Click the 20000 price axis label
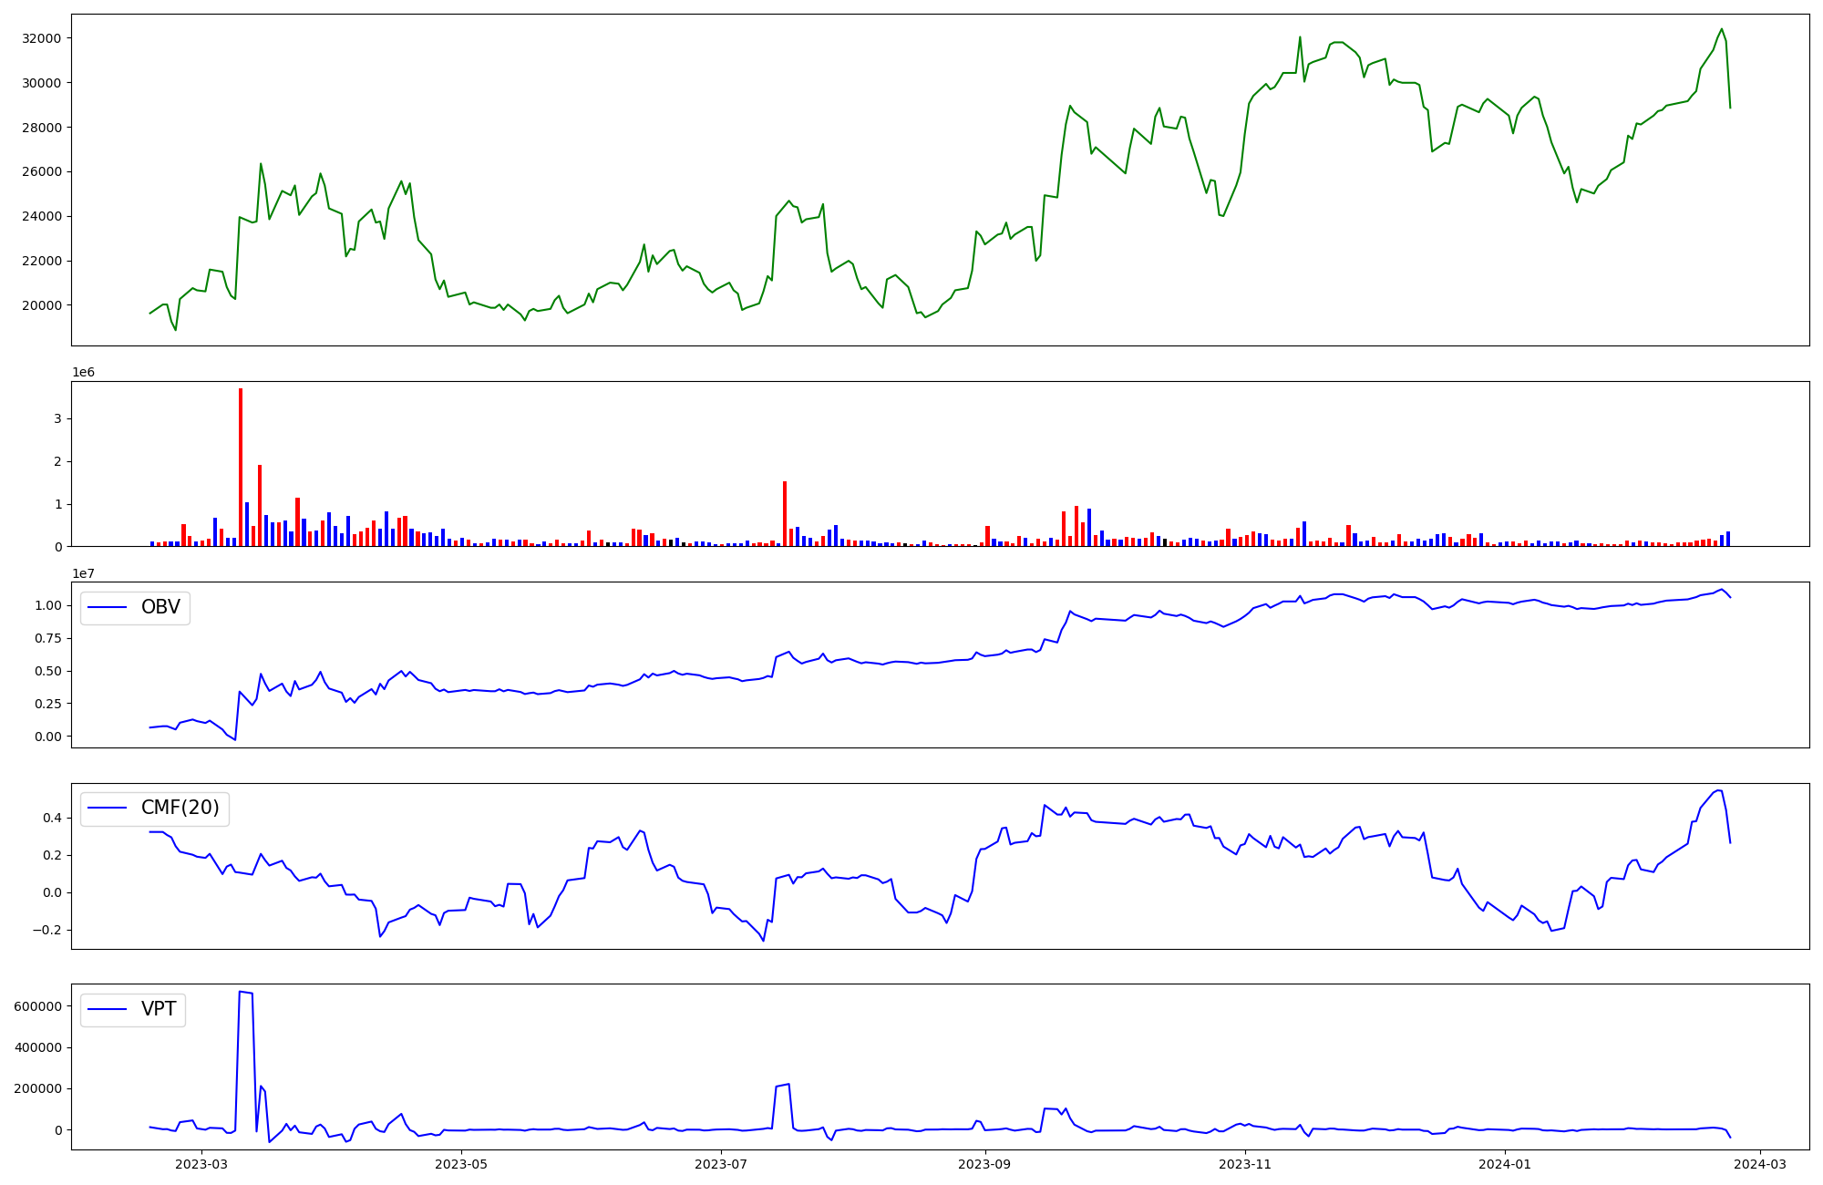 pyautogui.click(x=41, y=305)
